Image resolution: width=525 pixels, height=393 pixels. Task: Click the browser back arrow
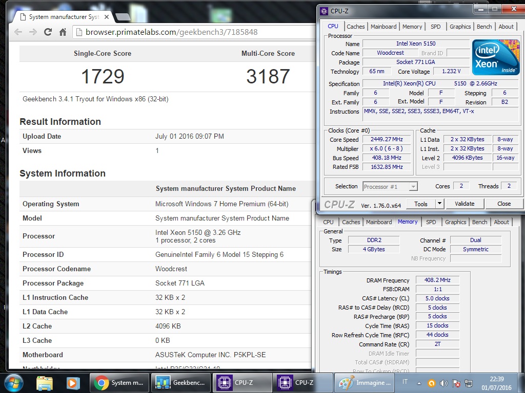[x=18, y=32]
